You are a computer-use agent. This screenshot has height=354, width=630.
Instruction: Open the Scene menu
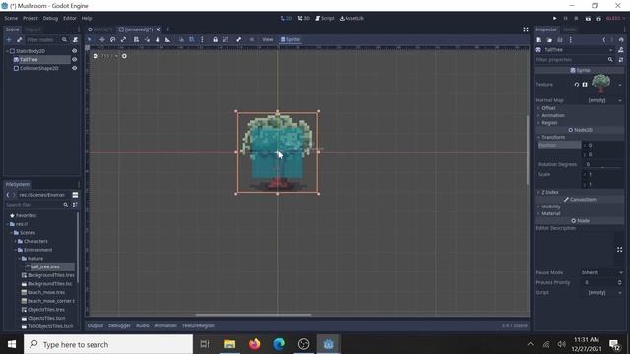pos(11,18)
